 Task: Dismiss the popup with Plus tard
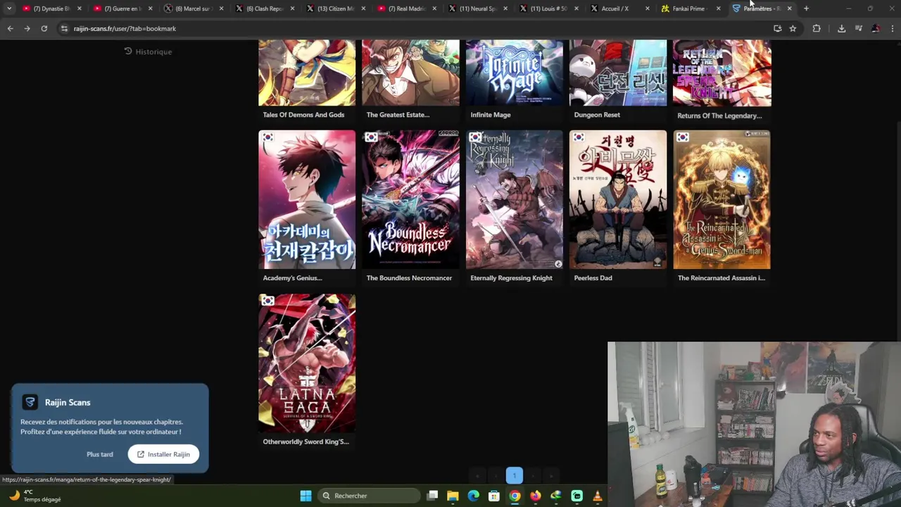coord(100,454)
